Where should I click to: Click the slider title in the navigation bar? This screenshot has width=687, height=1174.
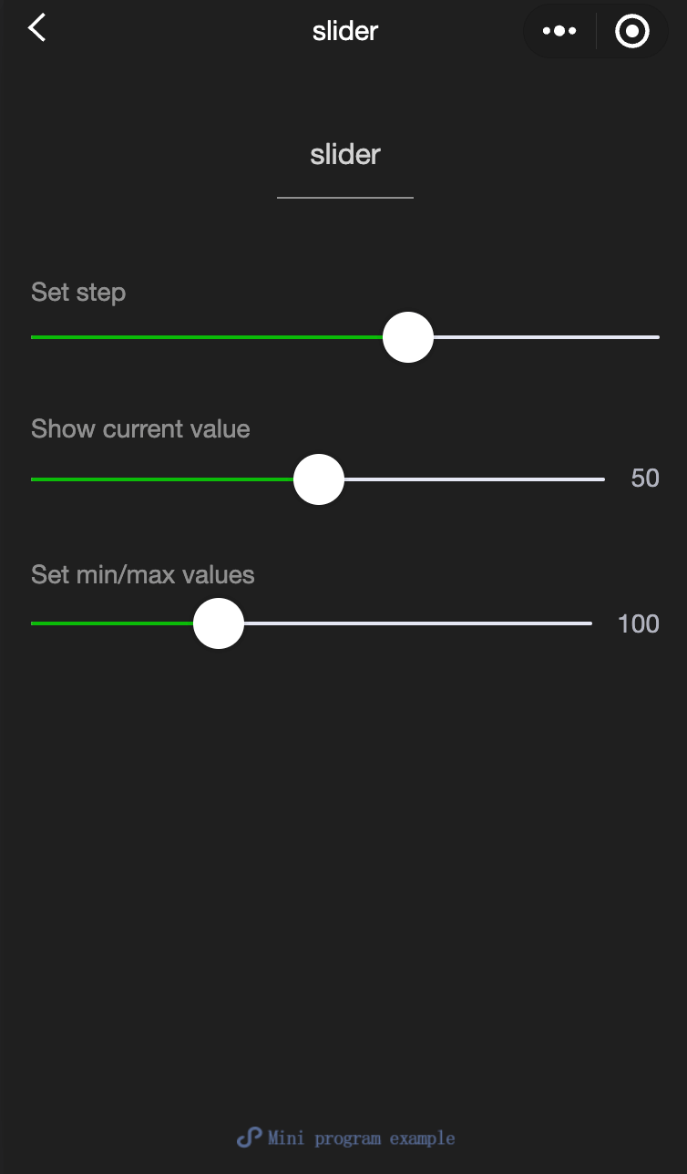pos(344,31)
